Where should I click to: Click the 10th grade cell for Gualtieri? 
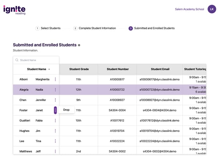pyautogui.click(x=78, y=121)
